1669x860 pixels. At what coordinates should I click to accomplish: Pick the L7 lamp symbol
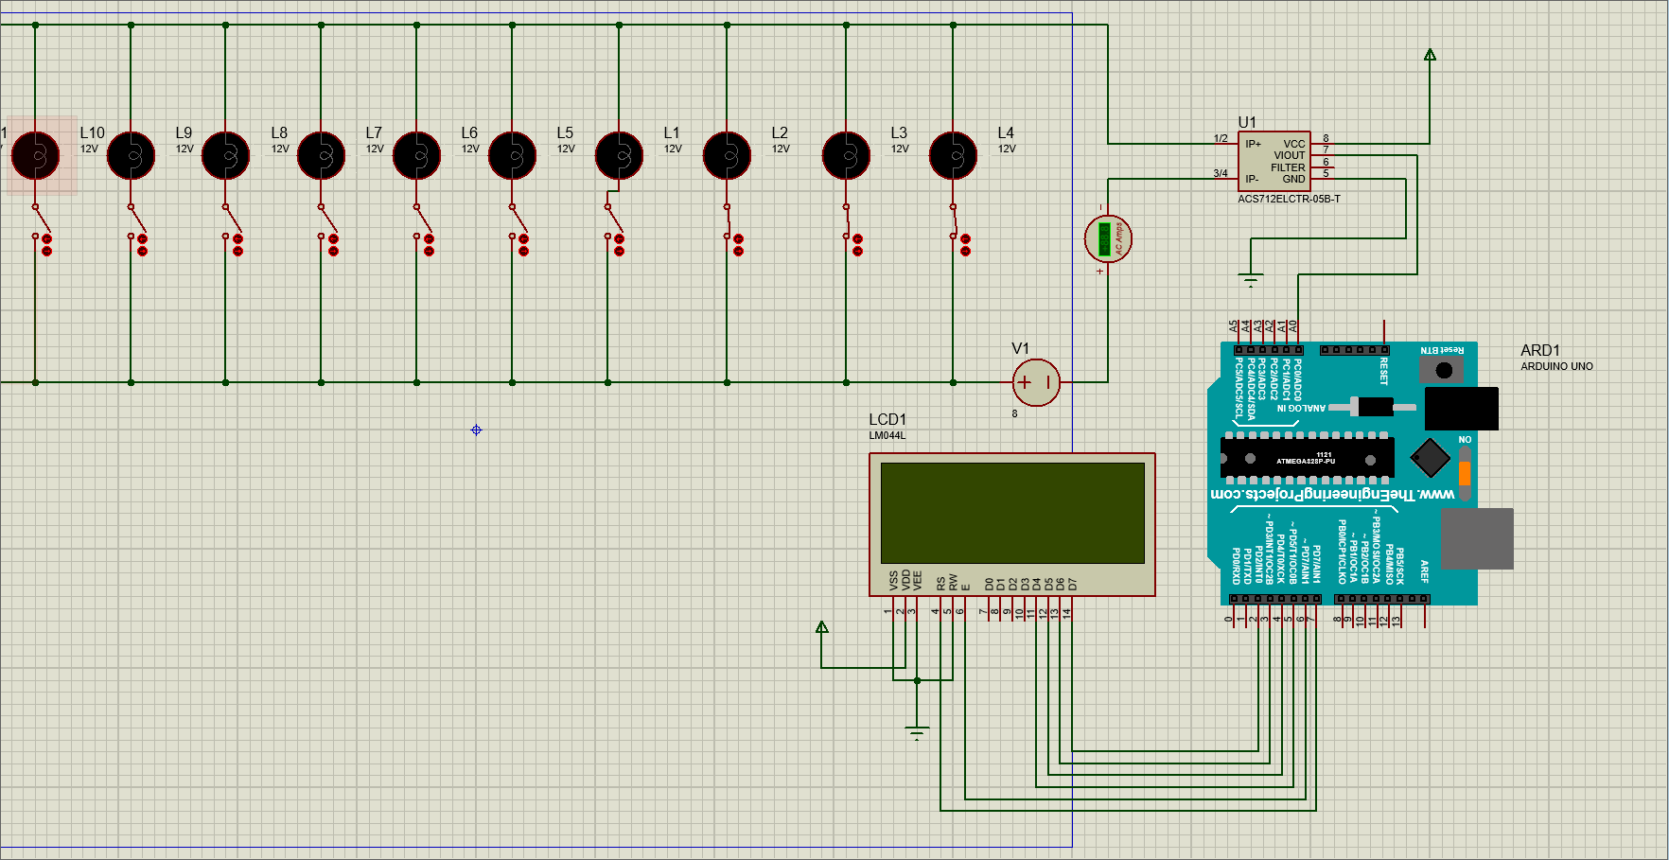click(x=322, y=155)
